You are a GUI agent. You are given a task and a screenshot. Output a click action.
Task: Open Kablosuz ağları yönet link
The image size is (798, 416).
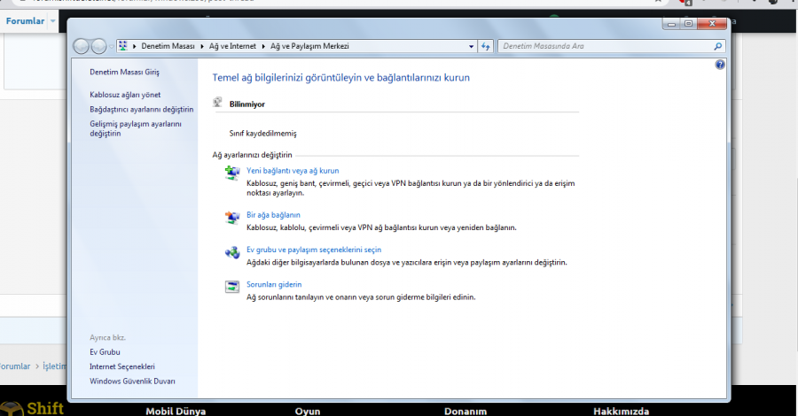(125, 95)
